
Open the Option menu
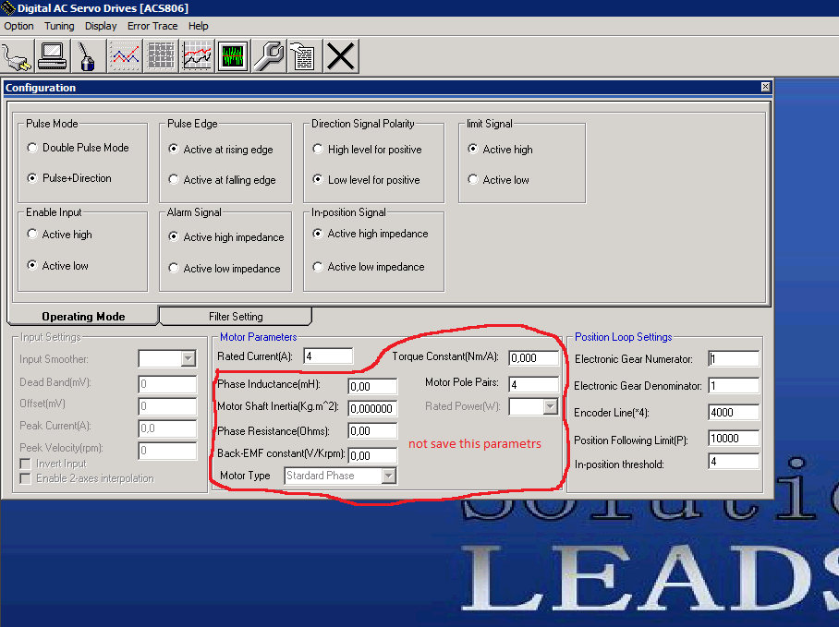18,26
